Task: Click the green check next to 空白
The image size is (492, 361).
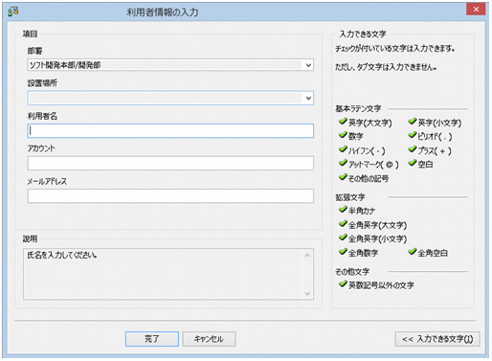Action: pyautogui.click(x=413, y=163)
